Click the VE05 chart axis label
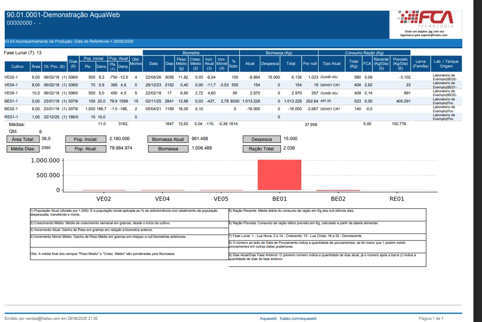This screenshot has width=482, height=322. [221, 199]
